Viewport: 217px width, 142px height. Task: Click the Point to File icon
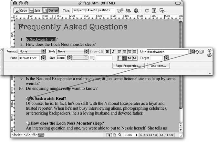coord(197,52)
